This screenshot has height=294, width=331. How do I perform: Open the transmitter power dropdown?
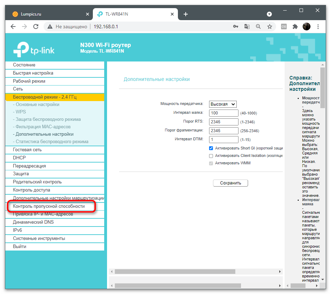223,104
